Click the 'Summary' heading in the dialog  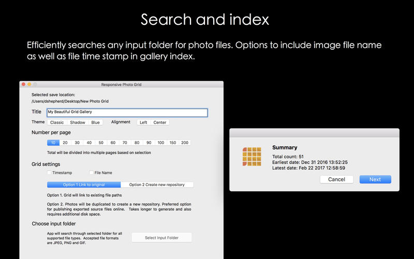pyautogui.click(x=285, y=148)
